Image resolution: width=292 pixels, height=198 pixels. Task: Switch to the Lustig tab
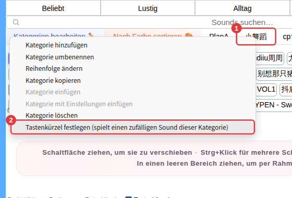pos(148,8)
